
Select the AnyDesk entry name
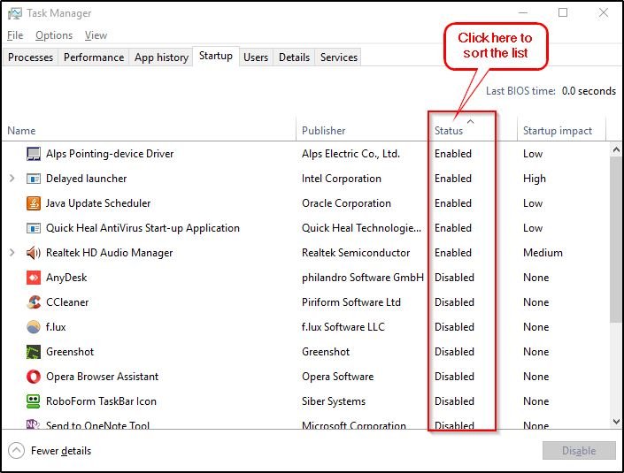[66, 278]
